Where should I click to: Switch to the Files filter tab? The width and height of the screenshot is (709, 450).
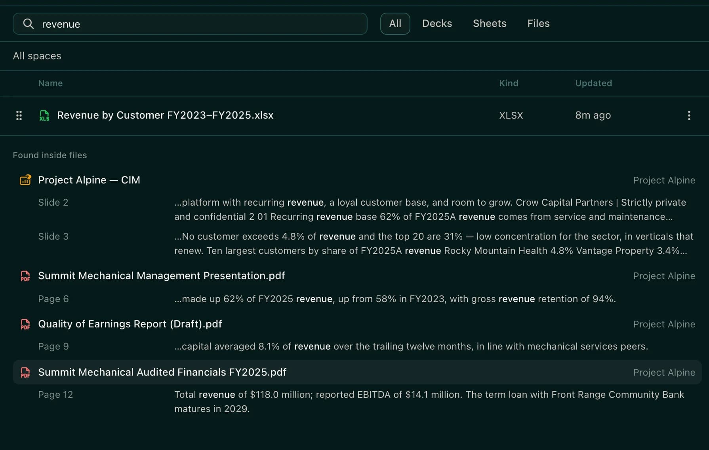(x=538, y=24)
